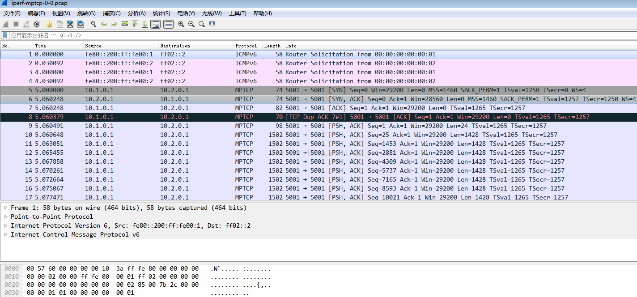The image size is (637, 297).
Task: Sort by the Source column header
Action: 121,46
